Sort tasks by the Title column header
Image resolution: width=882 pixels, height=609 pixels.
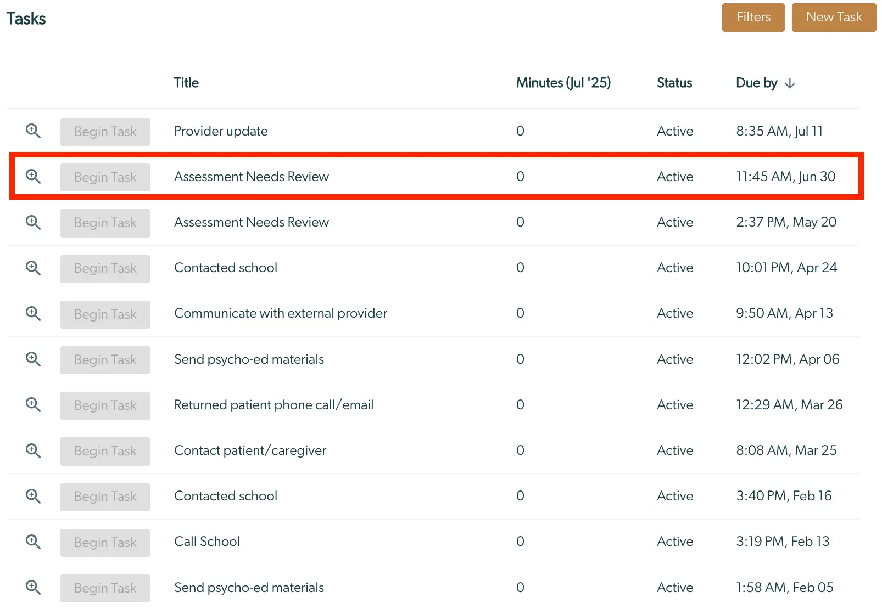(186, 83)
